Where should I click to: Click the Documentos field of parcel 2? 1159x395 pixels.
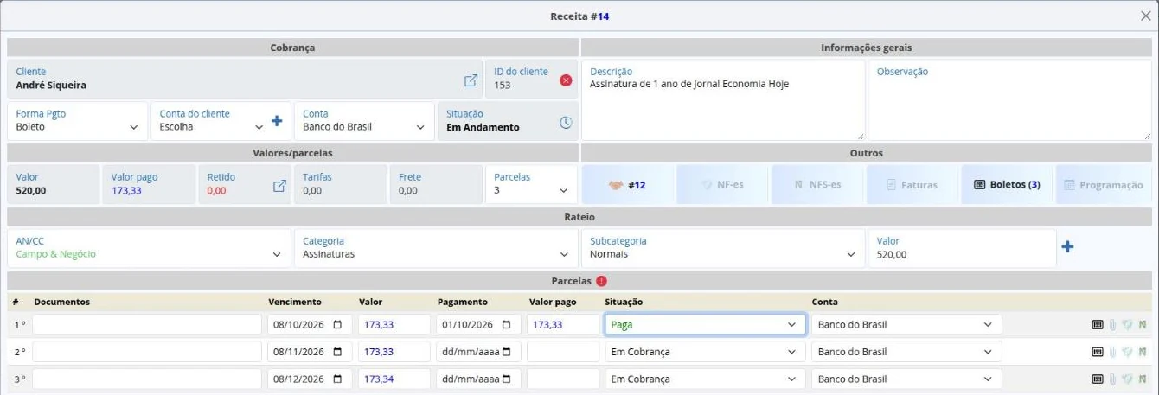pos(147,352)
